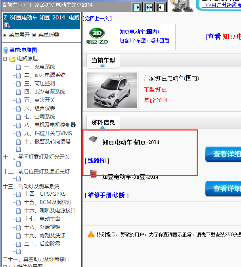Click the blue sidebar title Z-?知豆电动车-知豆-2014-电路图
This screenshot has height=267, width=241.
pyautogui.click(x=41, y=21)
